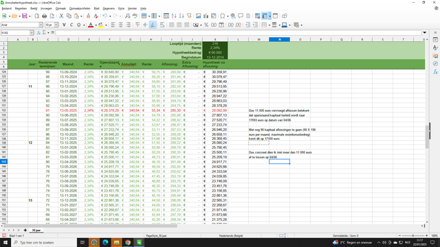This screenshot has height=247, width=440.
Task: Click the formula input line
Action: point(239,33)
